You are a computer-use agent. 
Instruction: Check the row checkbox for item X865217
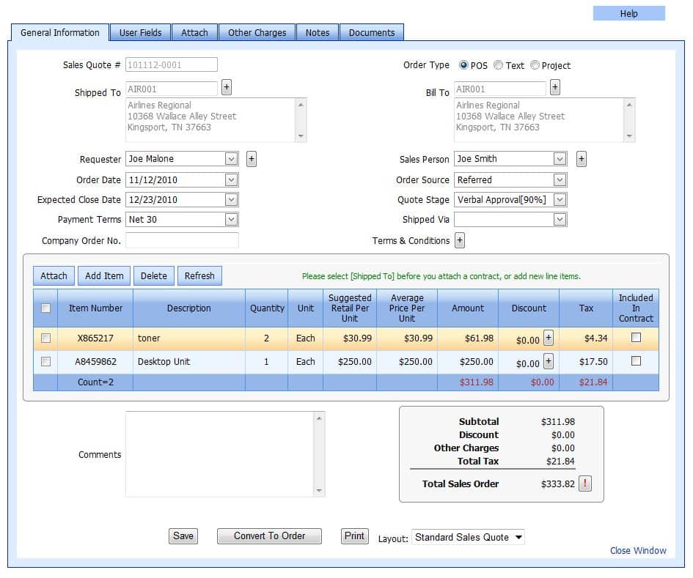[45, 338]
